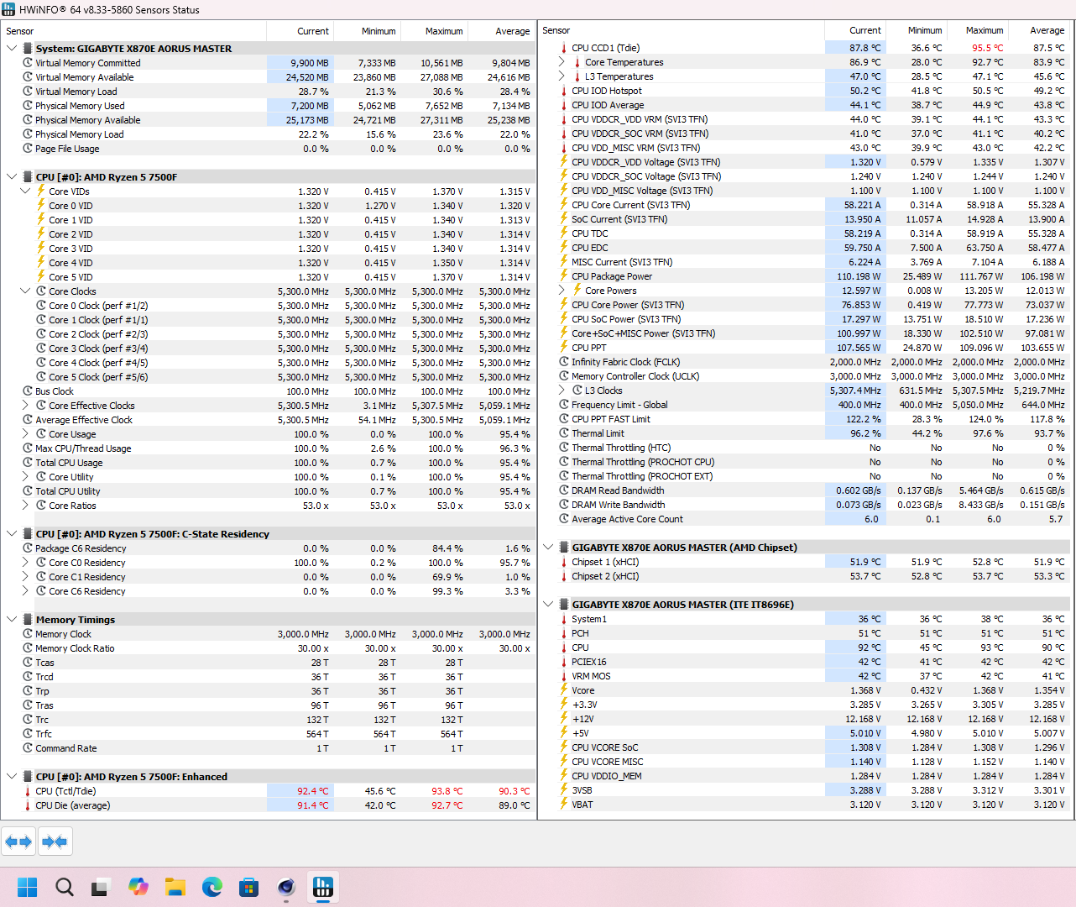Viewport: 1076px width, 907px height.
Task: Click the thermometer icon beside Chipset 1 (xHCI)
Action: click(564, 562)
